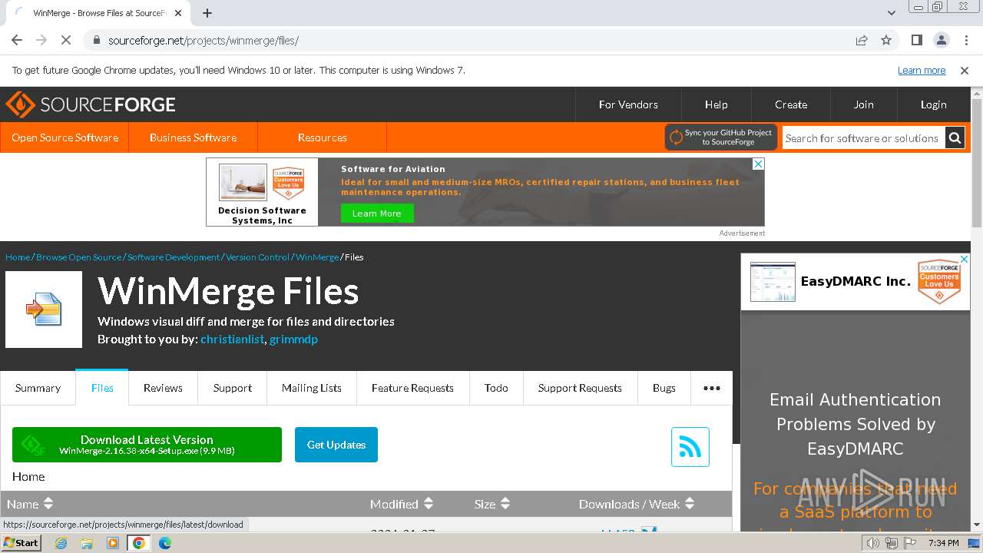Open christianlist profile link

232,339
